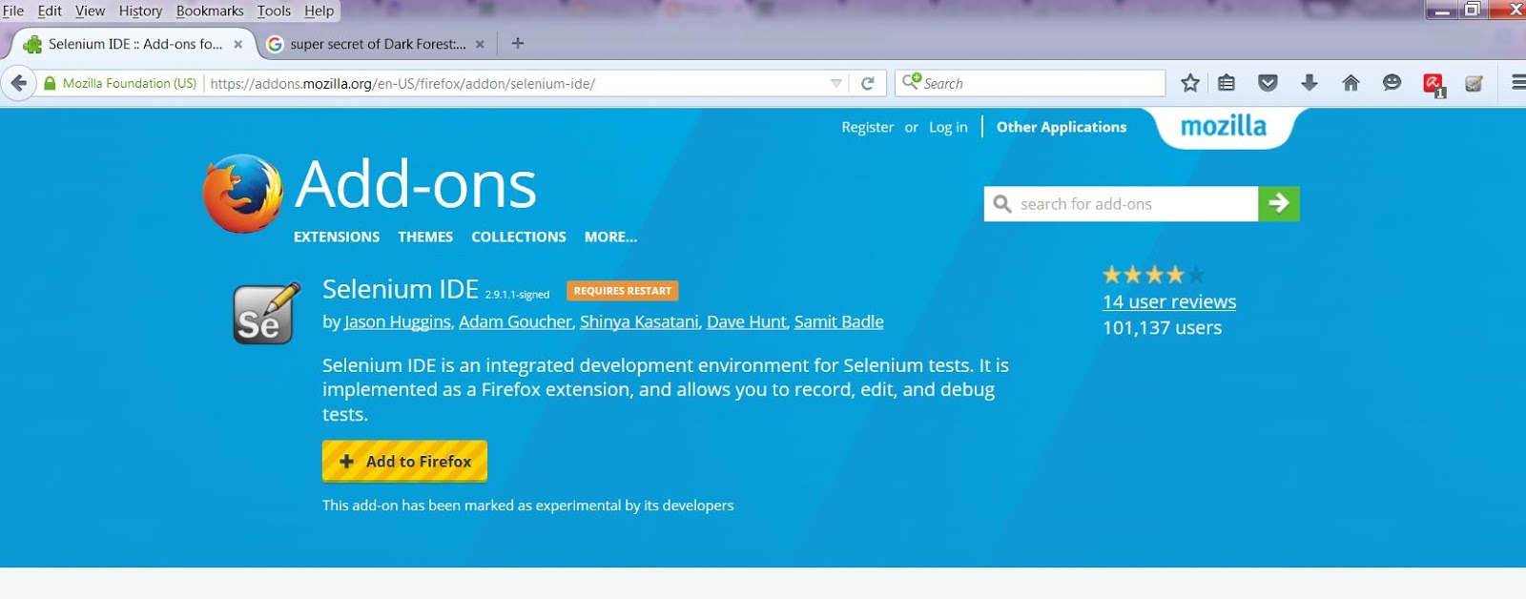Open the Downloads arrow icon
This screenshot has width=1526, height=599.
coord(1309,83)
